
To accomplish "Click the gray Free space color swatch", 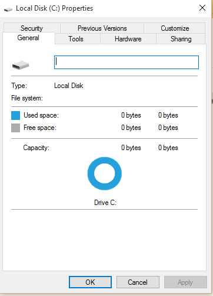I will tap(15, 128).
